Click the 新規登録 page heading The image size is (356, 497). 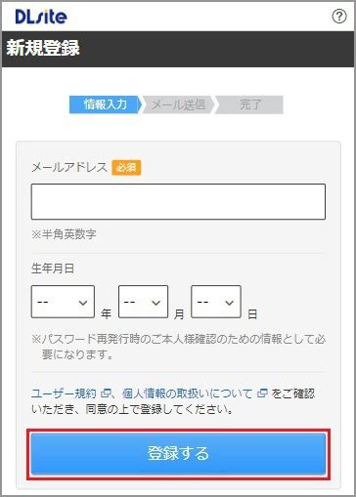[43, 48]
